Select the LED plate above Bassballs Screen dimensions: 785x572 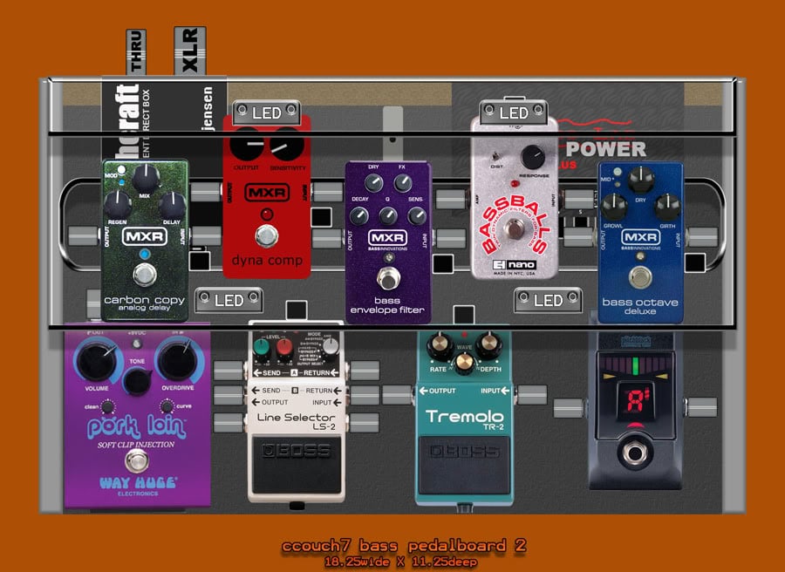[x=514, y=112]
